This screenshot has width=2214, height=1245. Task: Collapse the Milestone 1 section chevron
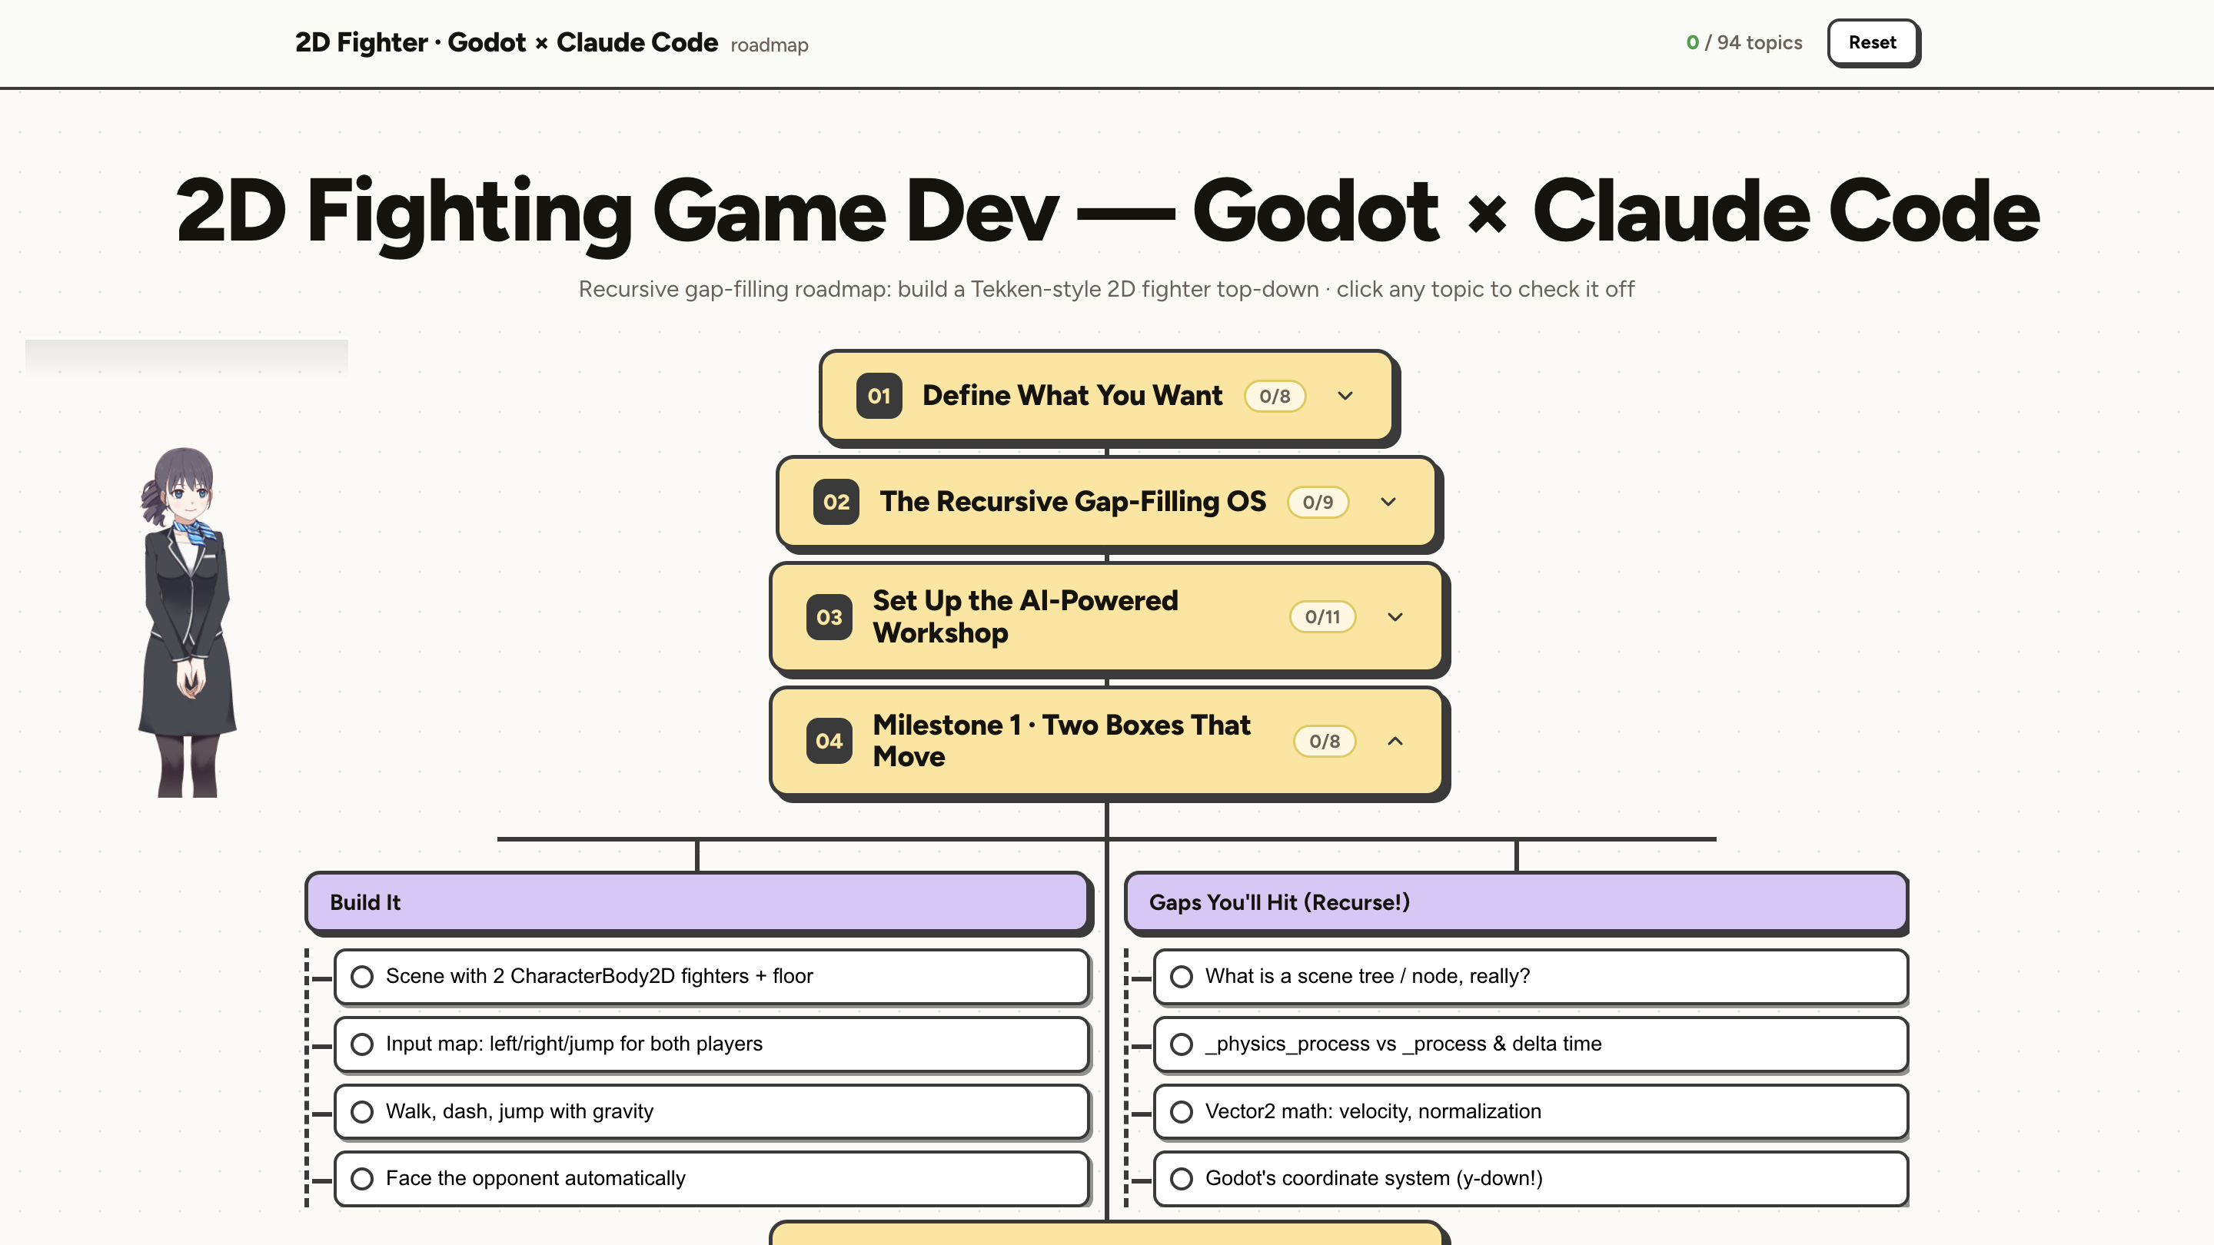pyautogui.click(x=1395, y=741)
